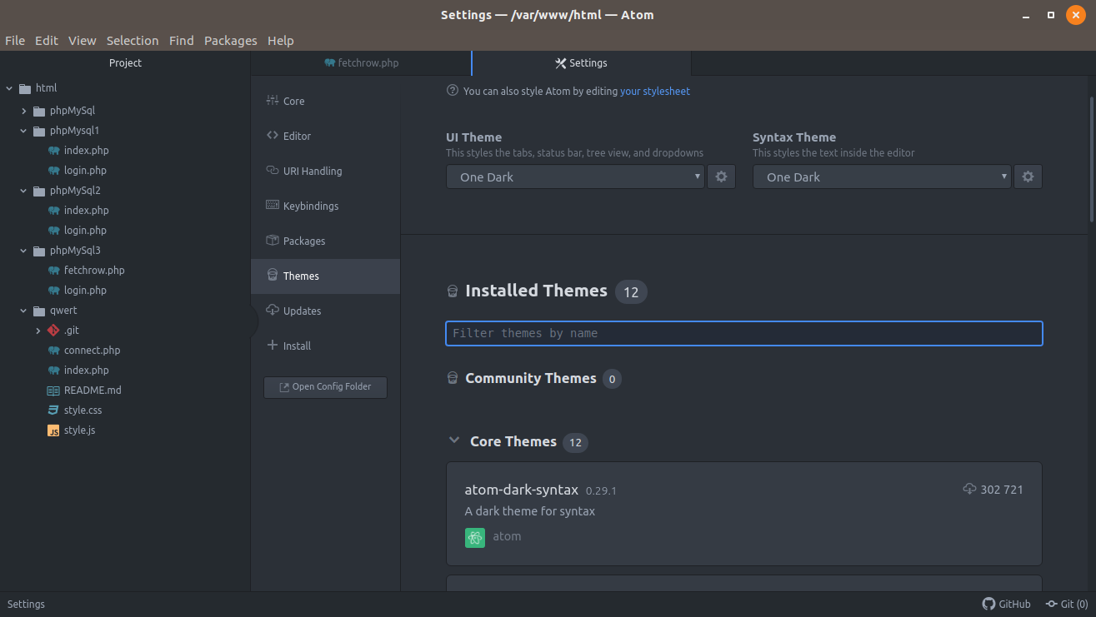Image resolution: width=1096 pixels, height=617 pixels.
Task: Open the Find menu
Action: 181,40
